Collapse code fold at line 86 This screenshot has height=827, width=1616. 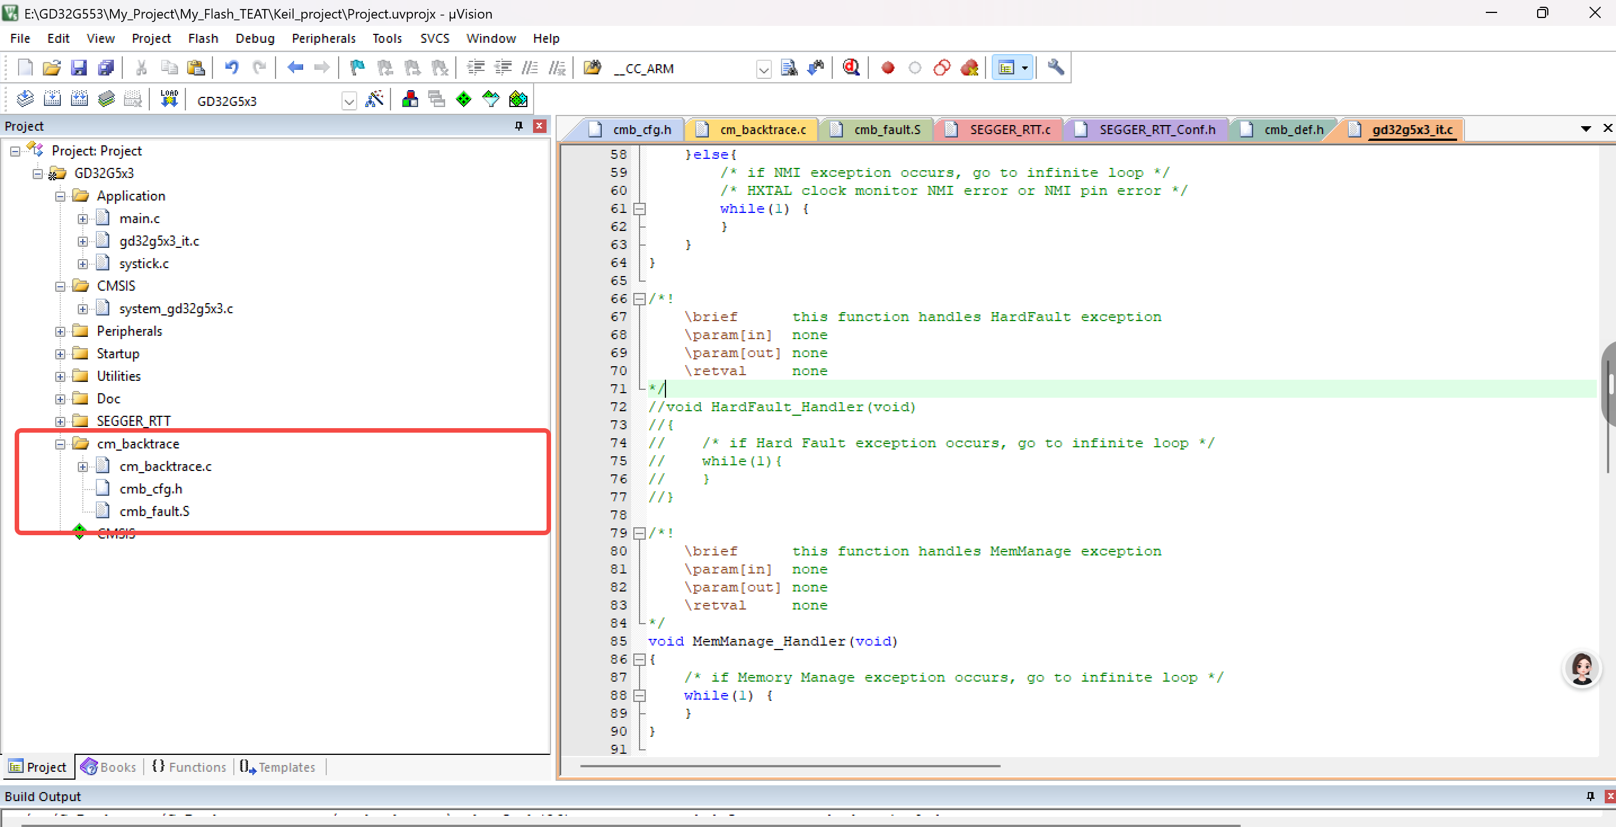[x=640, y=660]
